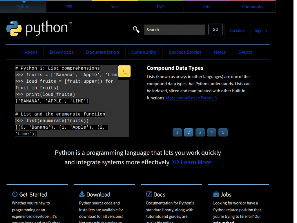297x223 pixels.
Task: Click the Get Started power icon
Action: 14,194
